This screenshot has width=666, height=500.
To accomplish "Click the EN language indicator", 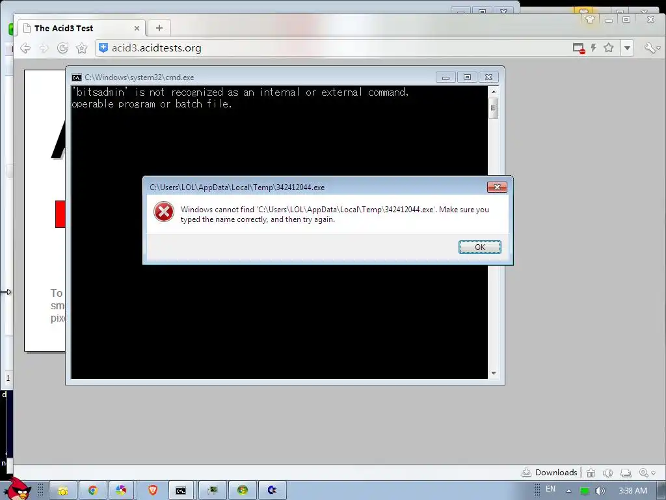I will click(x=550, y=489).
